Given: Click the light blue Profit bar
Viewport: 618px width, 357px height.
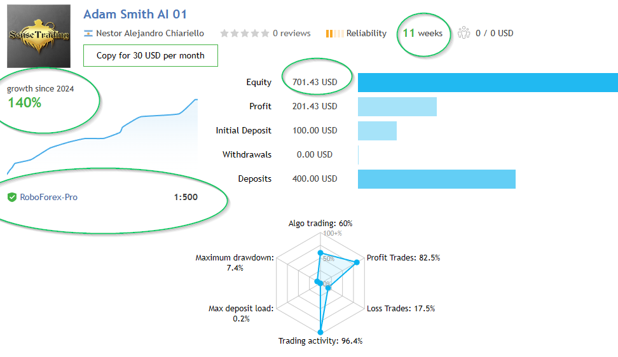Looking at the screenshot, I should tap(397, 107).
